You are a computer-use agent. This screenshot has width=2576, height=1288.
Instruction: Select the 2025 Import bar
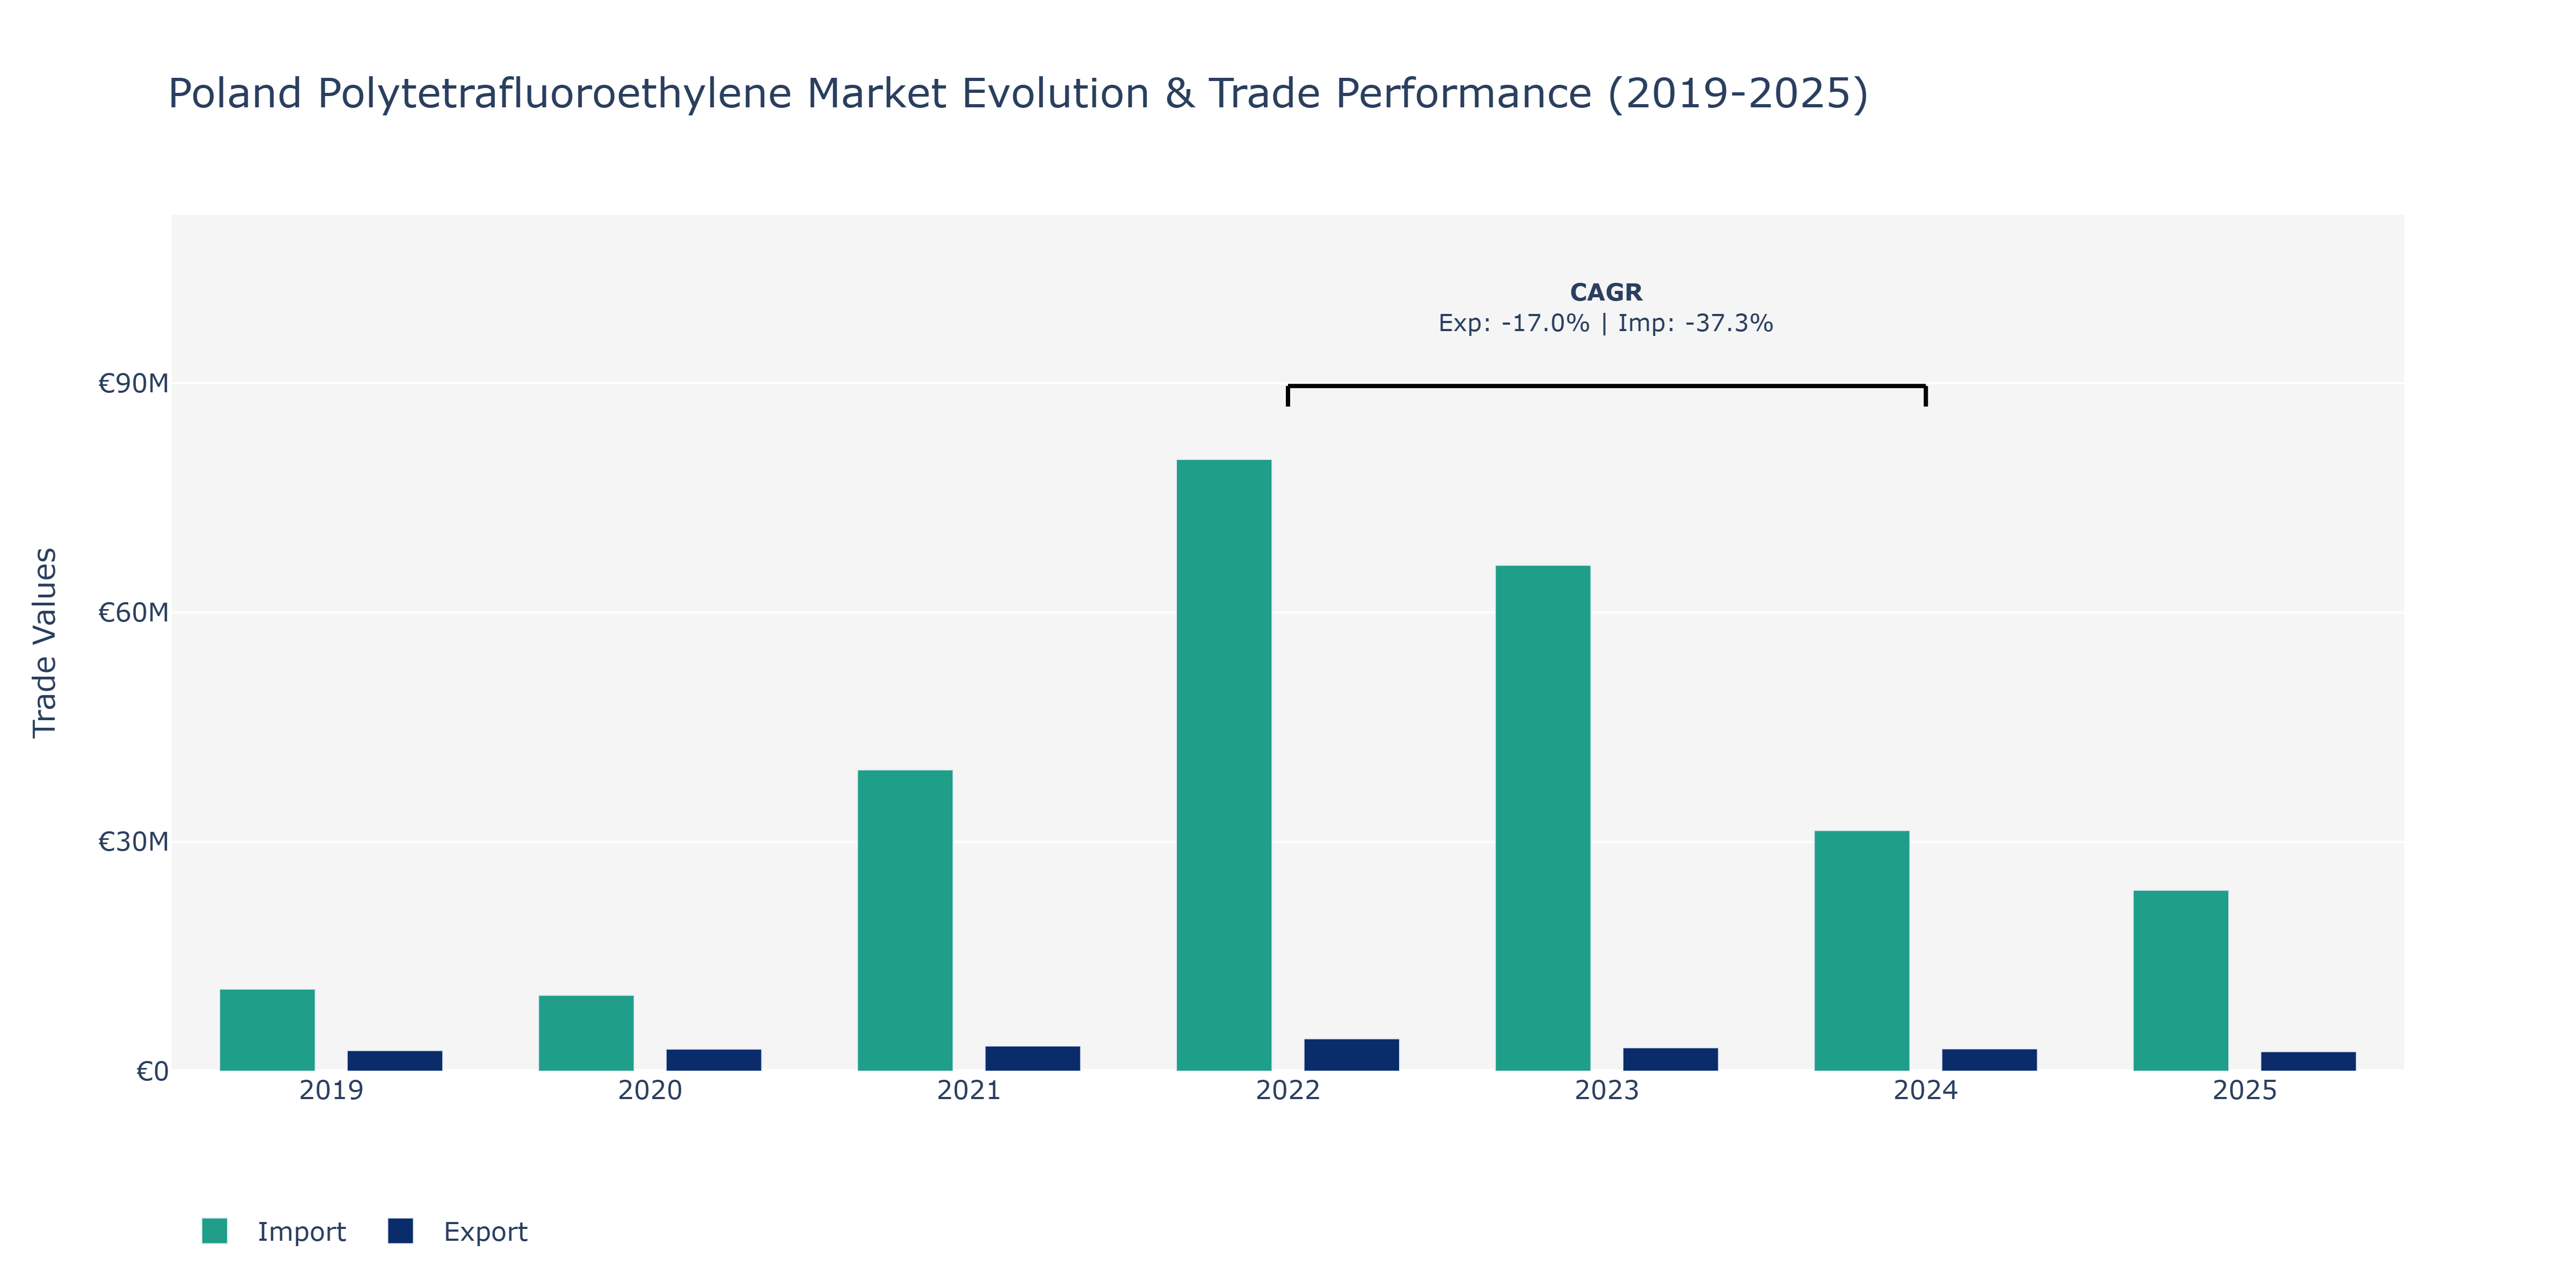tap(2181, 981)
